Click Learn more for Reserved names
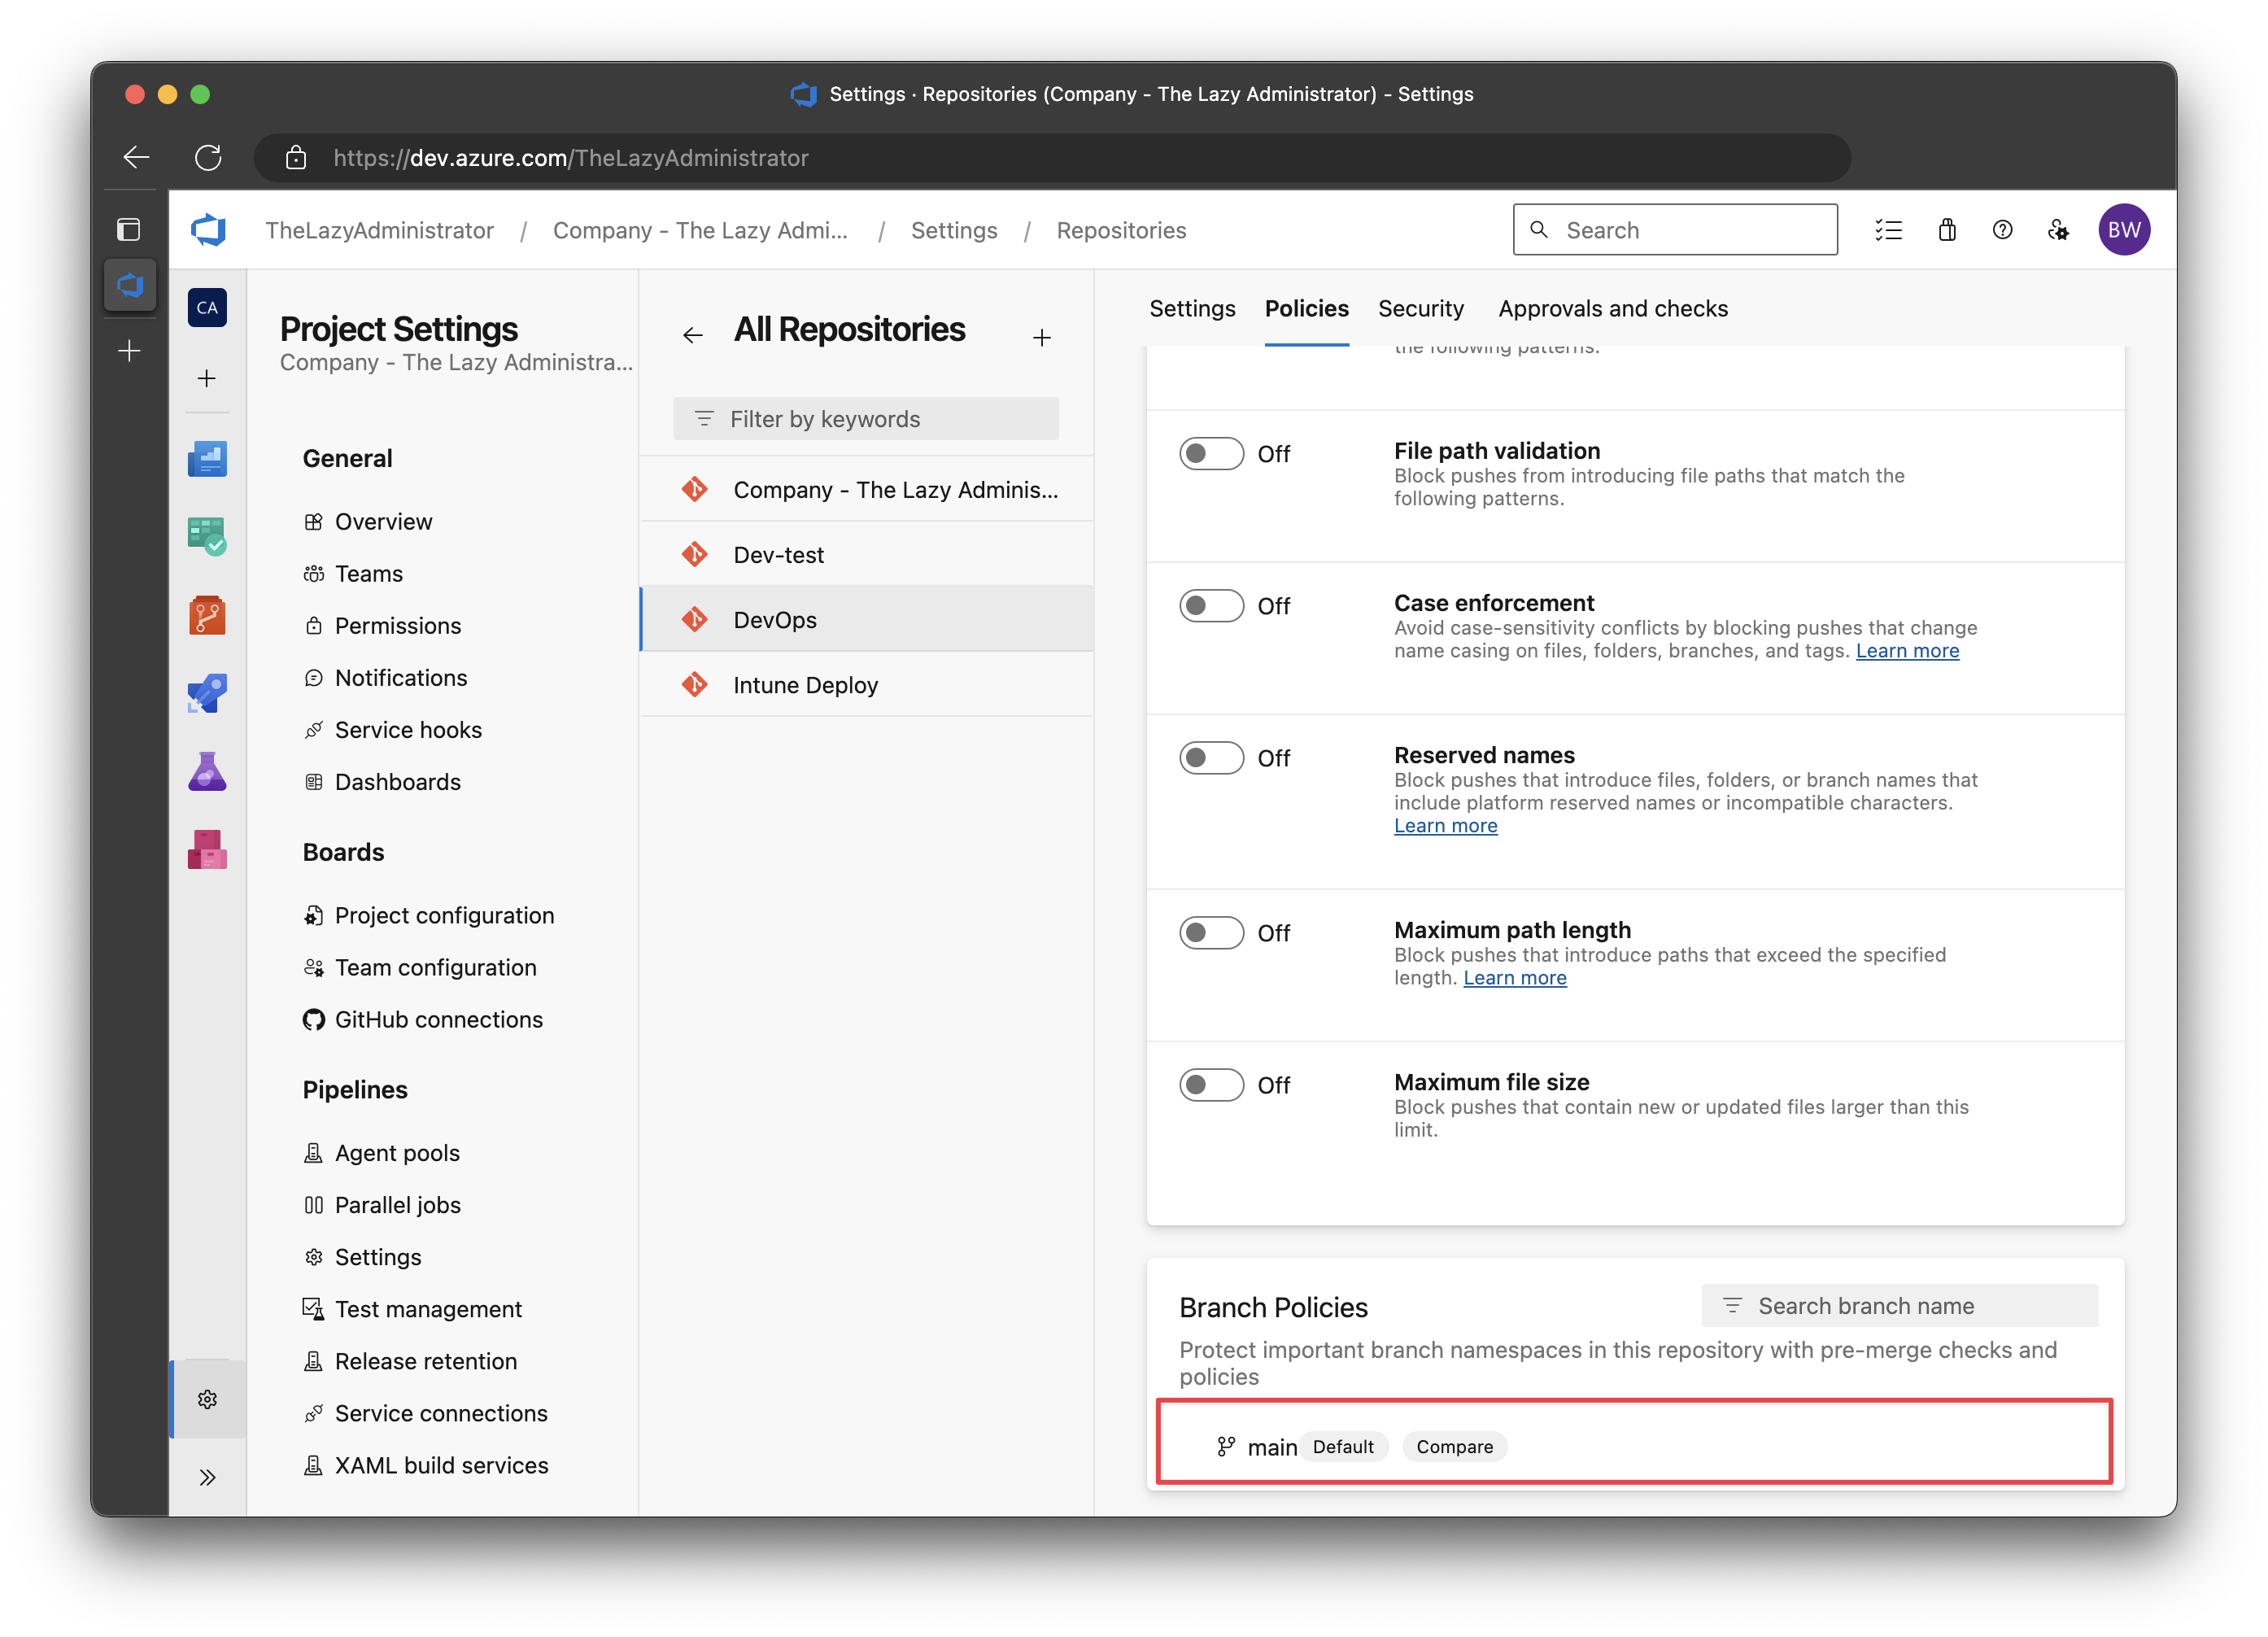2268x1637 pixels. 1445,826
